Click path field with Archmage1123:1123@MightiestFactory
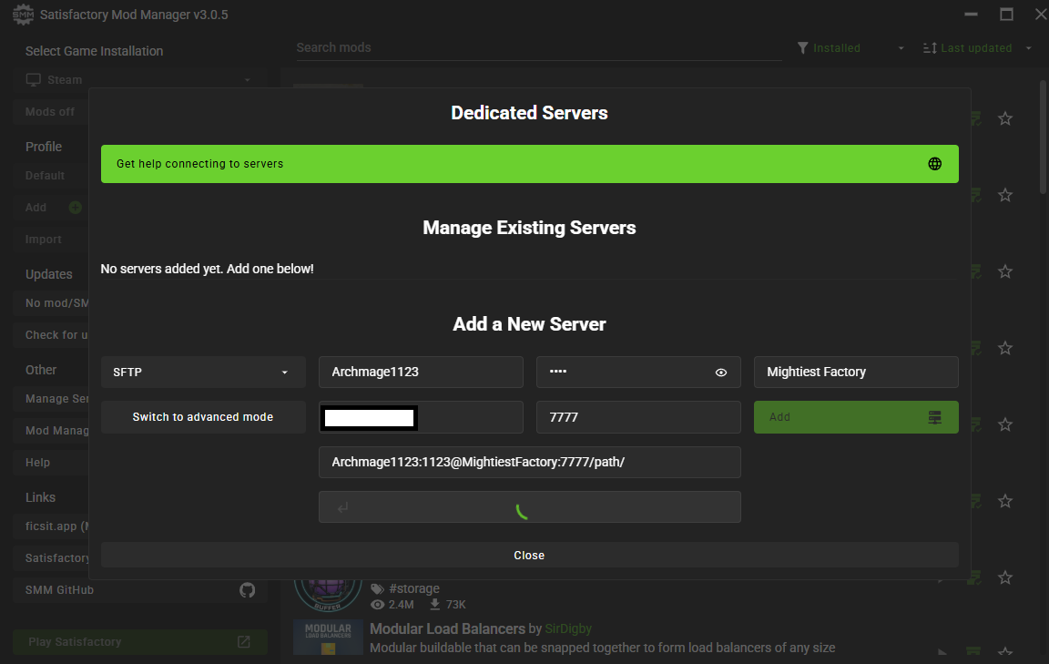Viewport: 1049px width, 664px height. click(x=530, y=463)
